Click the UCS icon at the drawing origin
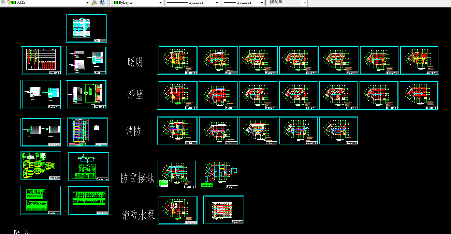Viewport: 451px width, 234px height. click(x=15, y=232)
